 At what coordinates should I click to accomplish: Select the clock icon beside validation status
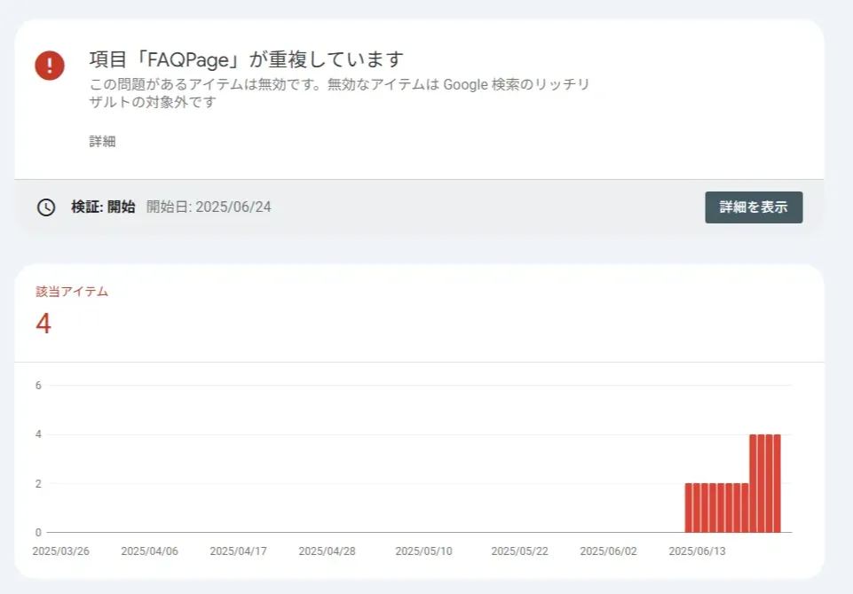(x=48, y=207)
